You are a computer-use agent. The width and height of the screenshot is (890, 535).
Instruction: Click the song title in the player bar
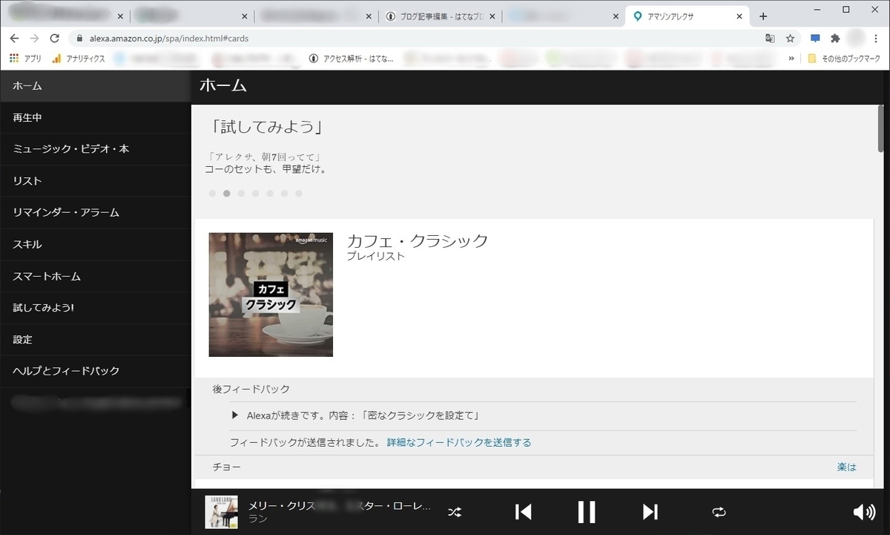[x=339, y=506]
